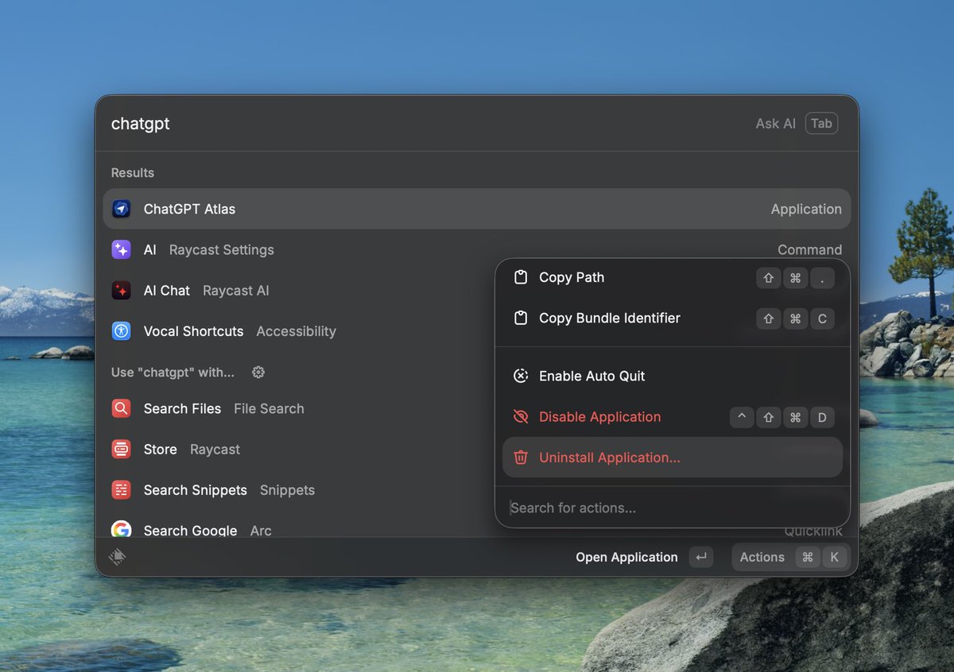Click the Store Raycast icon
This screenshot has height=672, width=954.
pos(121,450)
